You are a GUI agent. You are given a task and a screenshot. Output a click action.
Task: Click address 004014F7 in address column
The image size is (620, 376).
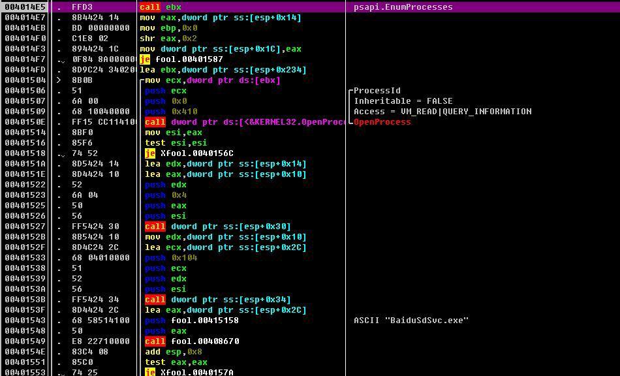[25, 59]
